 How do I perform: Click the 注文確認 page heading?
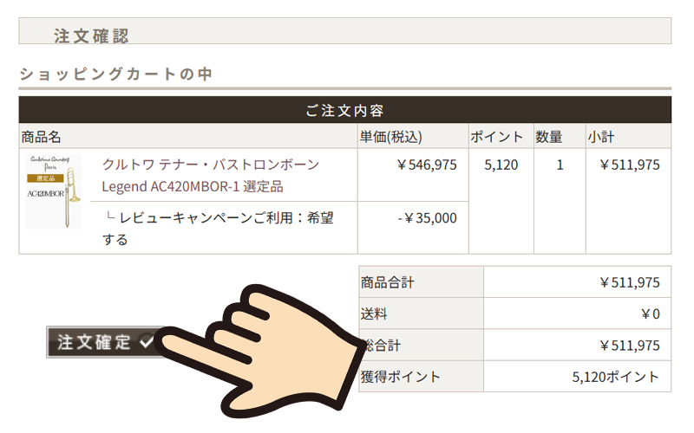coord(91,36)
